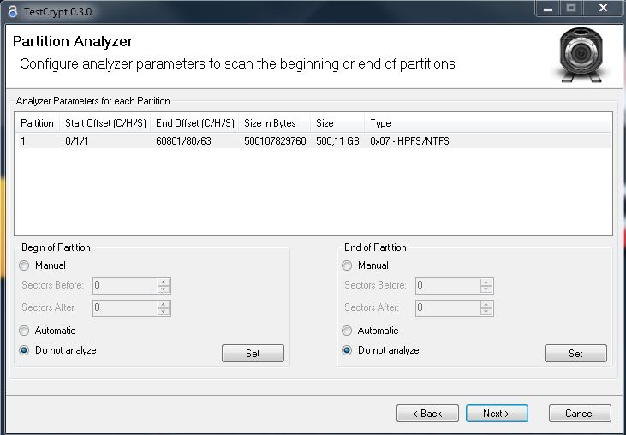Viewport: 626px width, 435px height.
Task: Click the 0/1/1 start offset cell
Action: [77, 141]
